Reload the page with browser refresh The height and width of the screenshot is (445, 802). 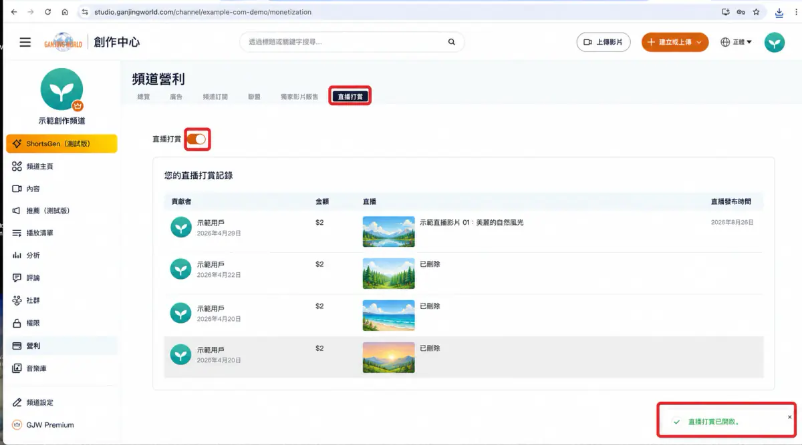click(47, 12)
